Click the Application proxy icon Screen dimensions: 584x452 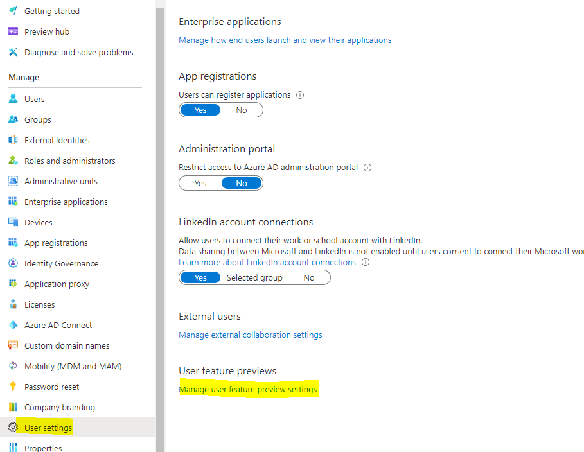[13, 284]
